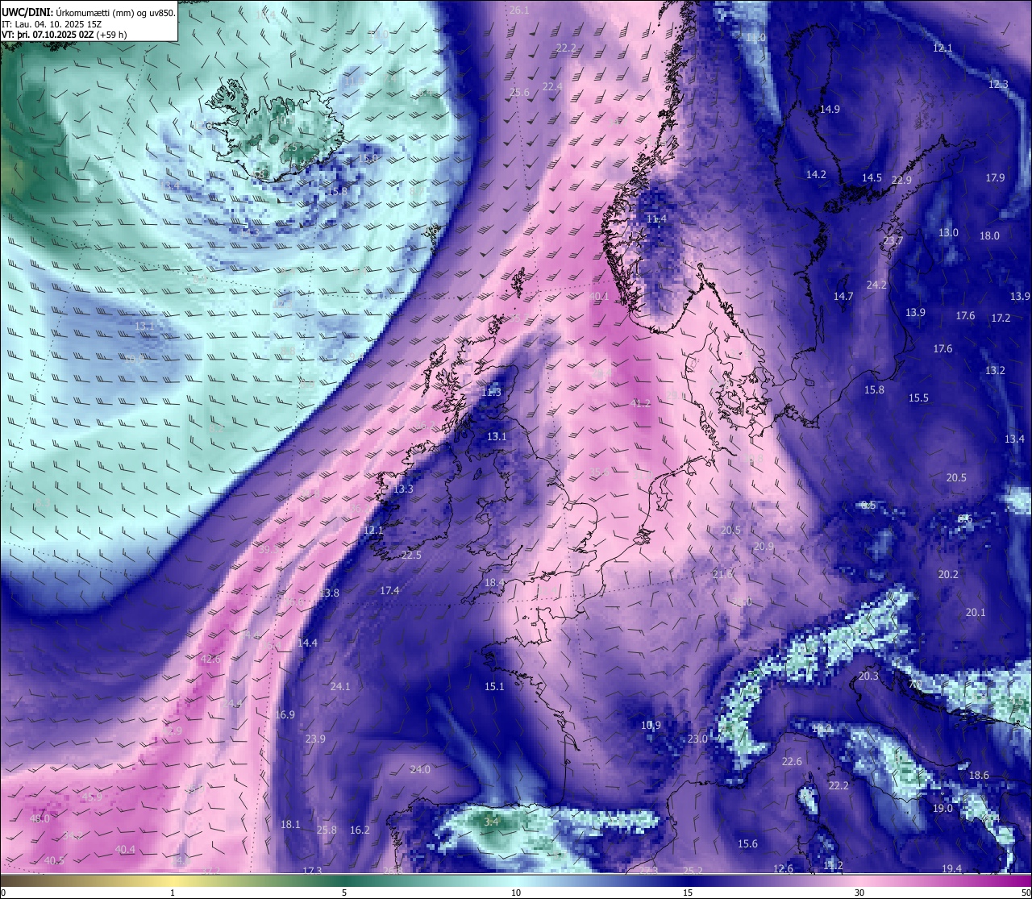
Task: Click the colorbar tick label 15
Action: (688, 893)
